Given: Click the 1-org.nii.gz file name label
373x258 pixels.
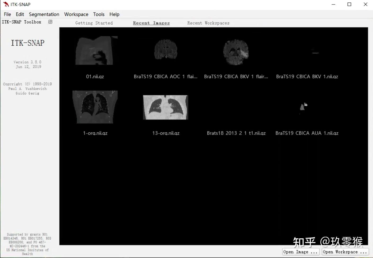Looking at the screenshot, I should point(95,133).
